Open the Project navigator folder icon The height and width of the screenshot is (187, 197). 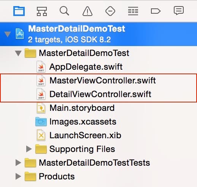[x=19, y=11]
